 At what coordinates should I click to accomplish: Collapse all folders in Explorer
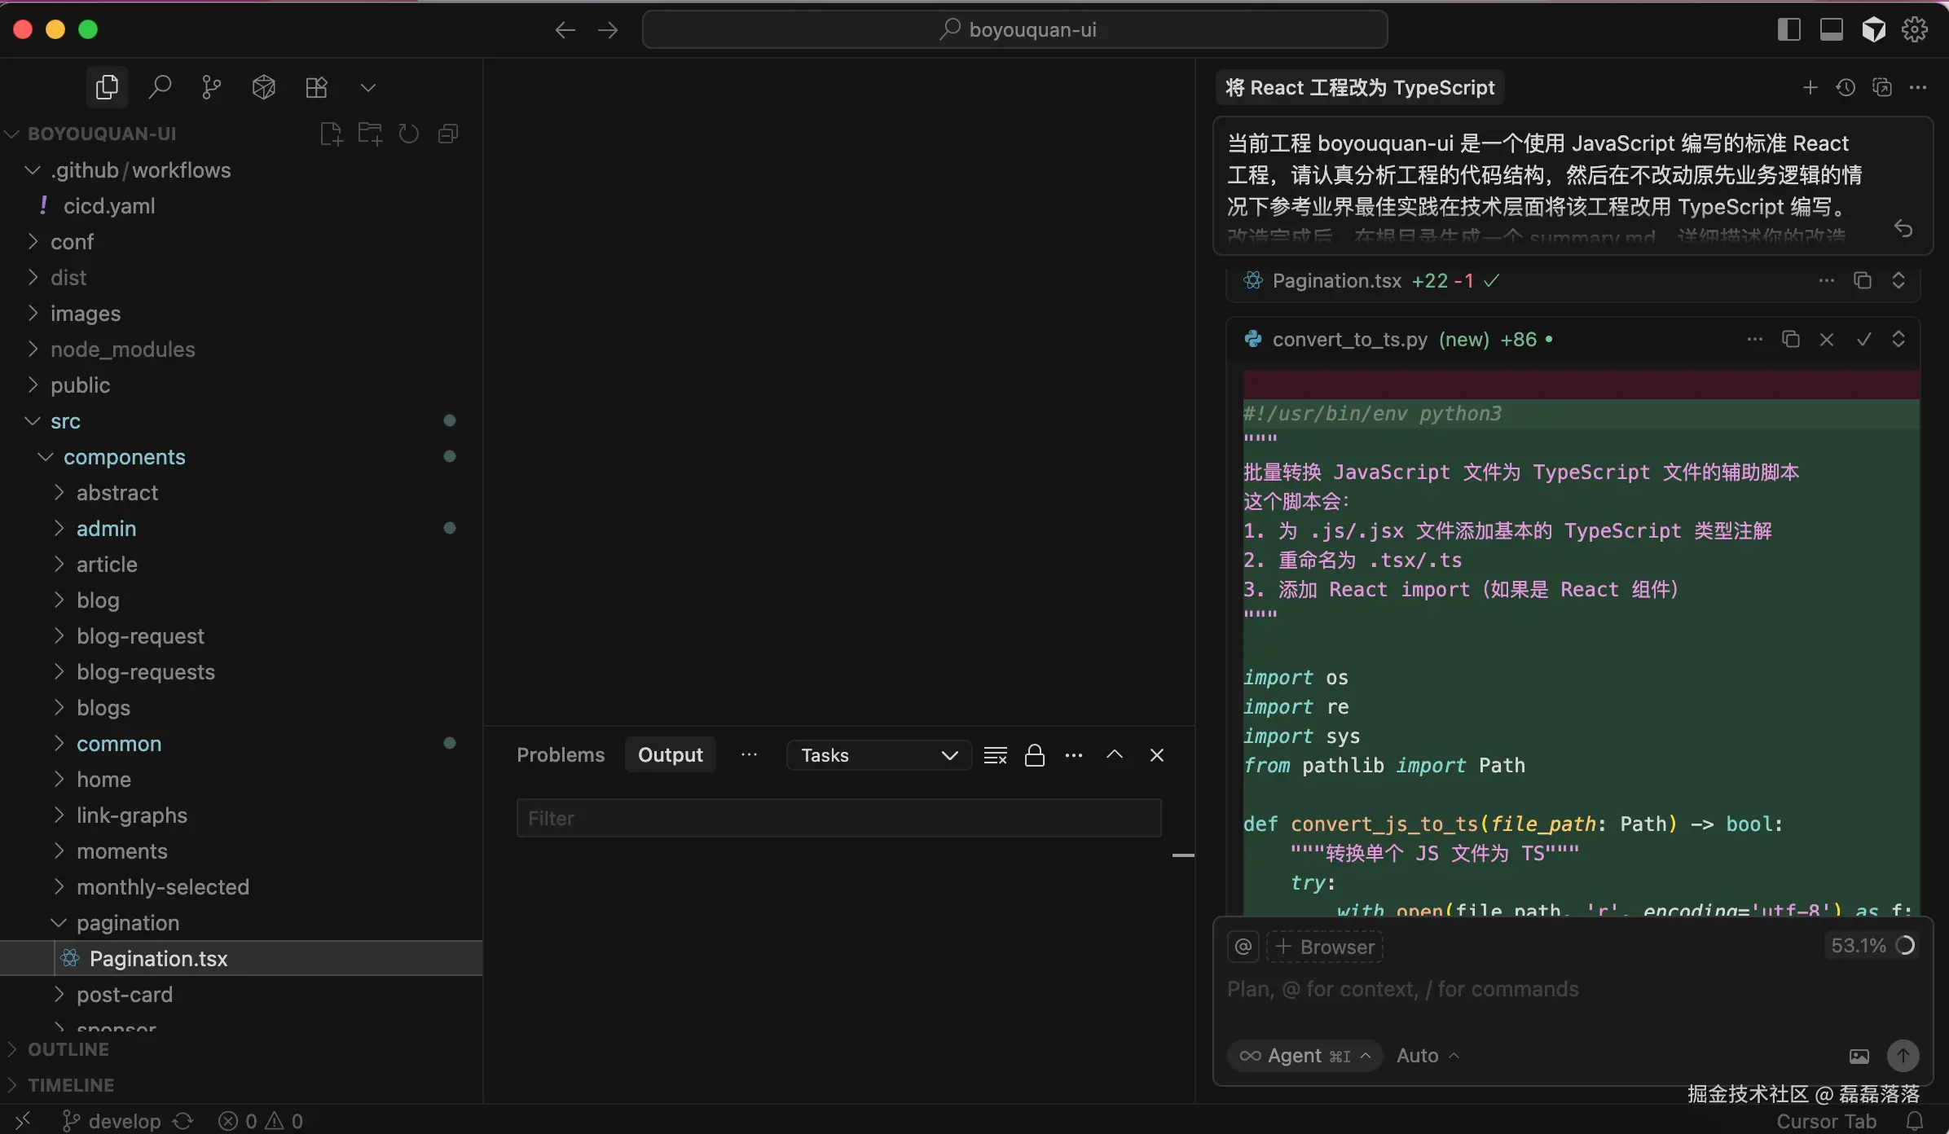pyautogui.click(x=447, y=134)
